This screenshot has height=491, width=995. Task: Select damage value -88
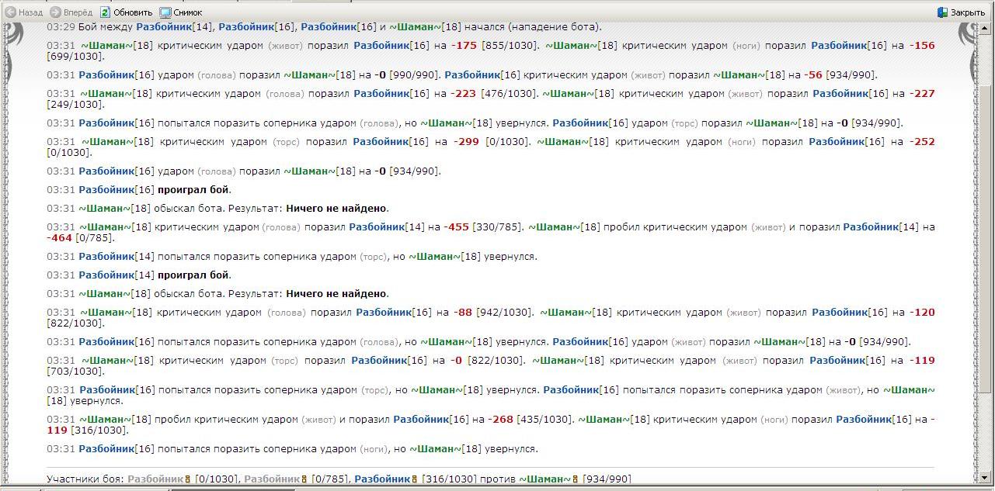click(461, 312)
